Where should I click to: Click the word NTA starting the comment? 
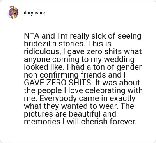[x=32, y=36]
